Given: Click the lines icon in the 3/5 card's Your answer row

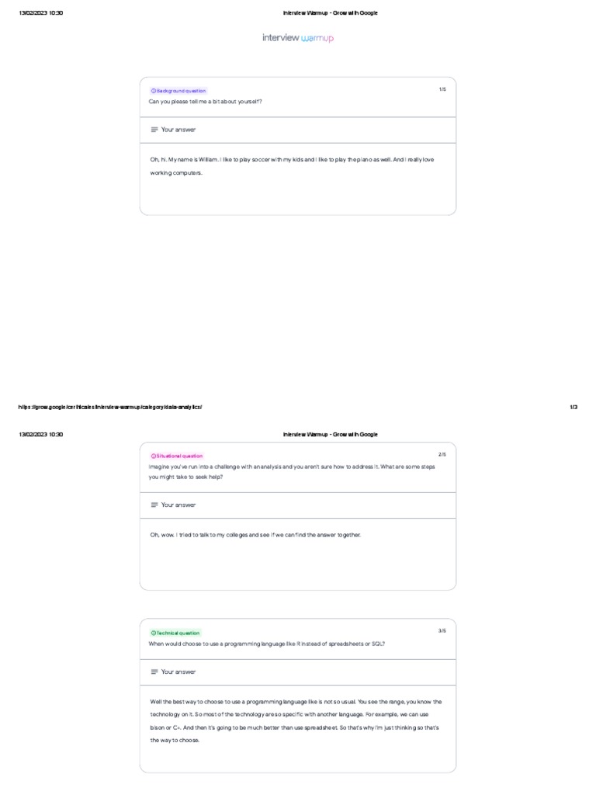Looking at the screenshot, I should [154, 672].
